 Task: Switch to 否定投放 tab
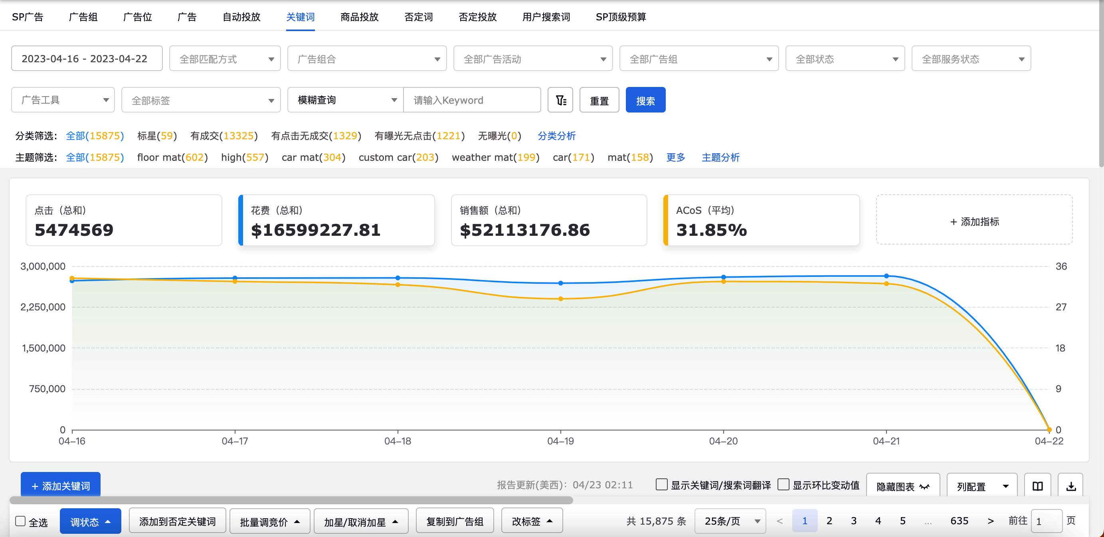pyautogui.click(x=477, y=17)
